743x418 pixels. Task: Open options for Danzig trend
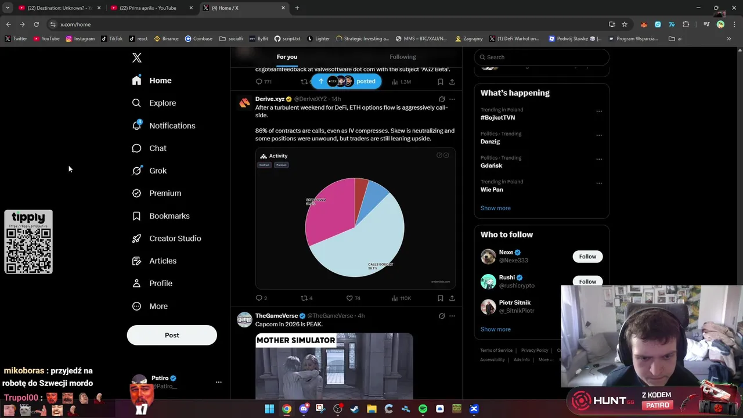pyautogui.click(x=599, y=135)
